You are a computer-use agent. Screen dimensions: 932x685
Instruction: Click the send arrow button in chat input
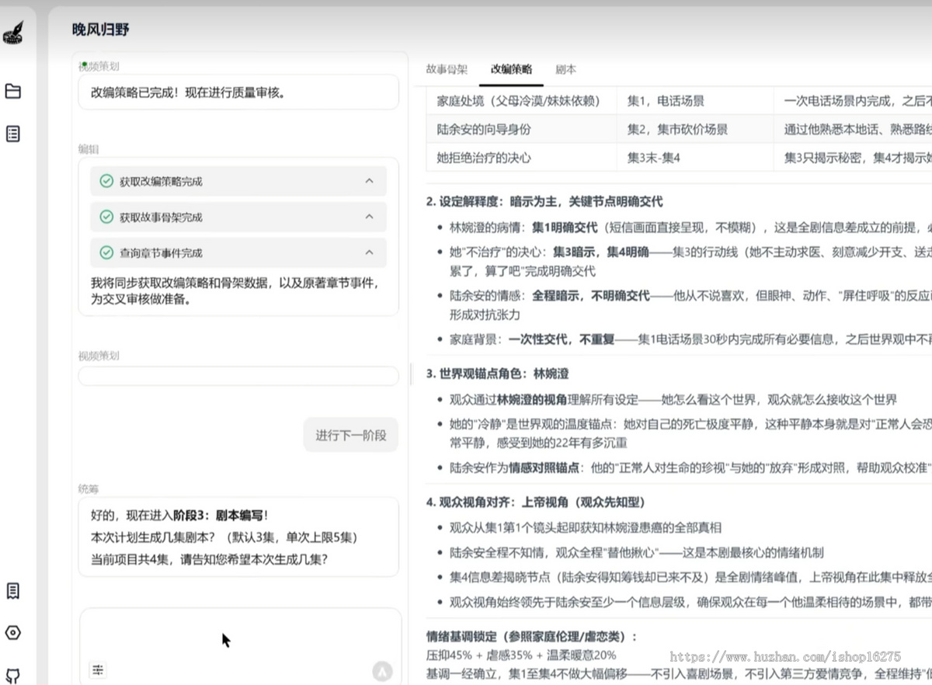[x=382, y=671]
